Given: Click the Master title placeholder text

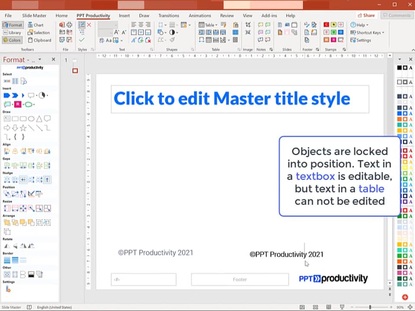Looking at the screenshot, I should click(x=232, y=99).
